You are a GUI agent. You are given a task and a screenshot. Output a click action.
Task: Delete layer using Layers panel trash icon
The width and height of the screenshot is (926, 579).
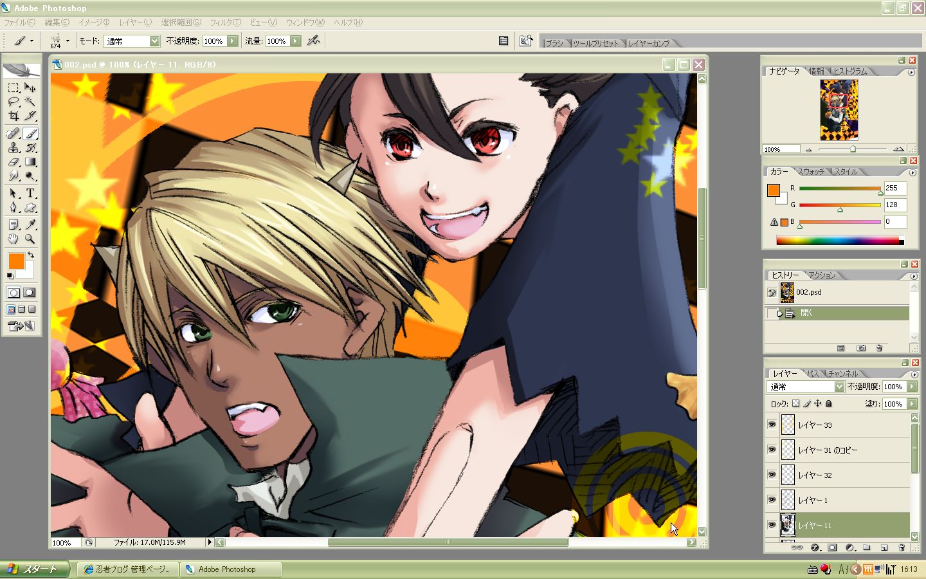coord(902,548)
